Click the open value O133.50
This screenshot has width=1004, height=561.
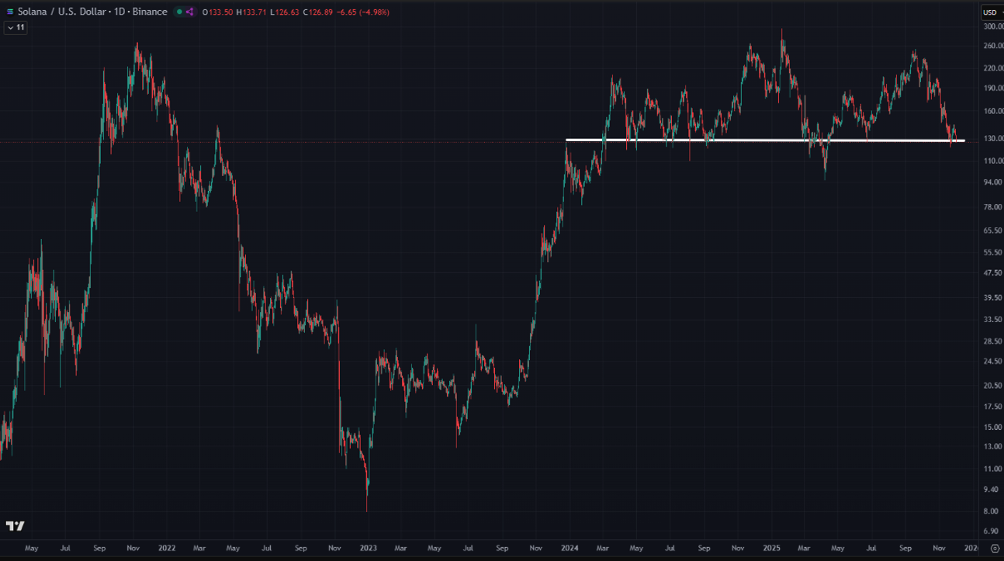coord(218,12)
